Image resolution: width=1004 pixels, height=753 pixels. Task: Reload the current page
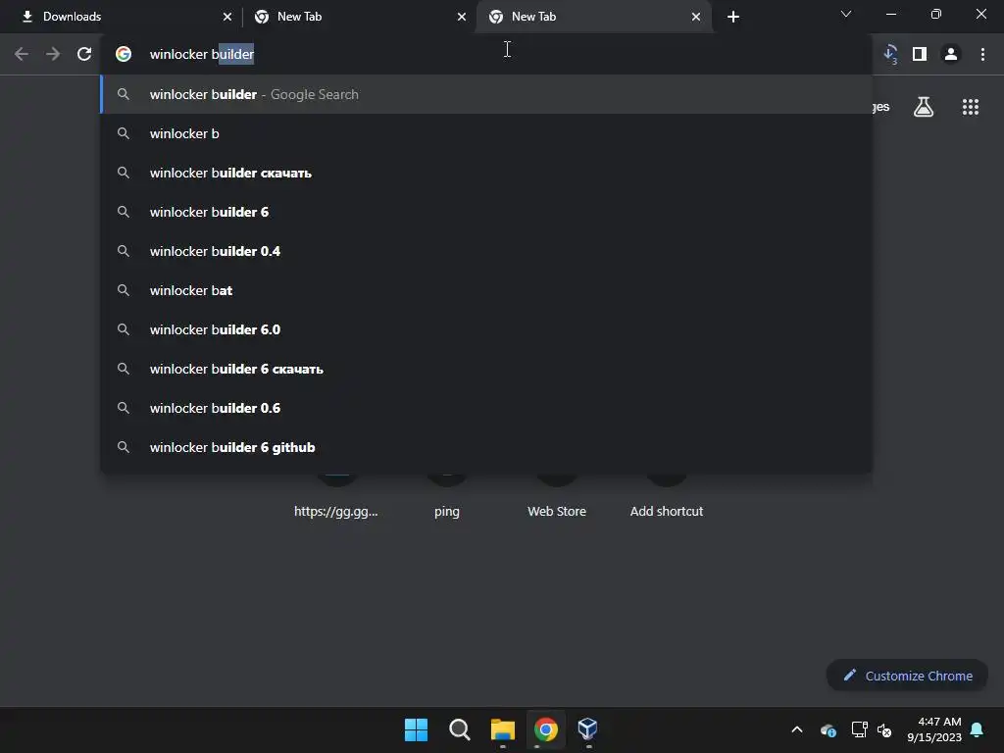pos(84,55)
